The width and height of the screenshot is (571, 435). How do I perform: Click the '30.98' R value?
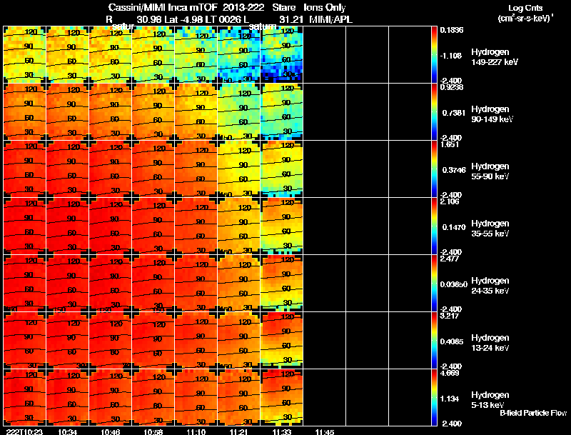(149, 19)
